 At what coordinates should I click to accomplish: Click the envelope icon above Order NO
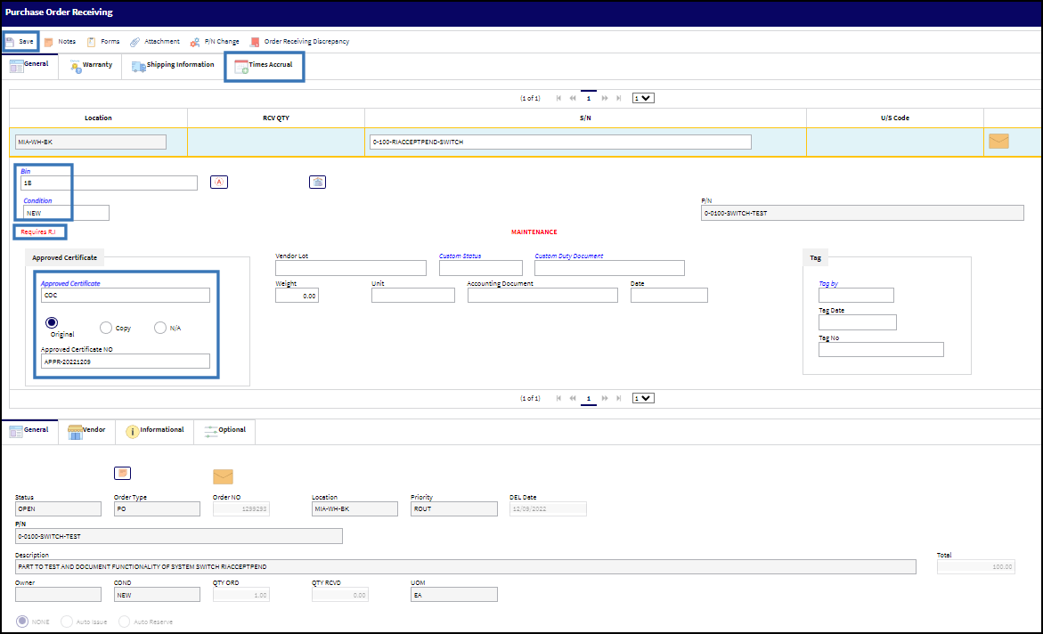[x=223, y=476]
